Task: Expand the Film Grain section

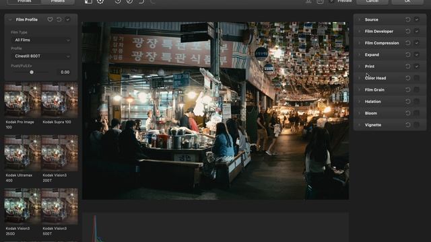Action: 359,89
